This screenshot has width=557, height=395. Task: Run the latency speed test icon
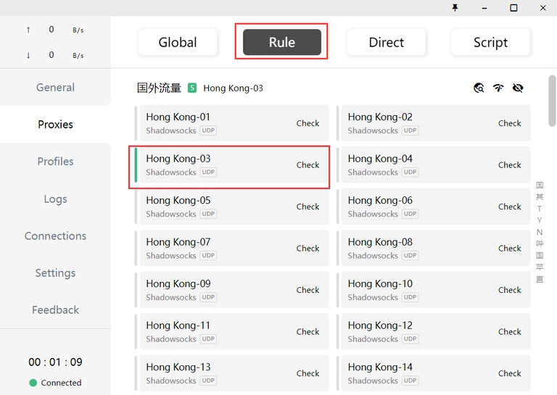click(x=498, y=88)
